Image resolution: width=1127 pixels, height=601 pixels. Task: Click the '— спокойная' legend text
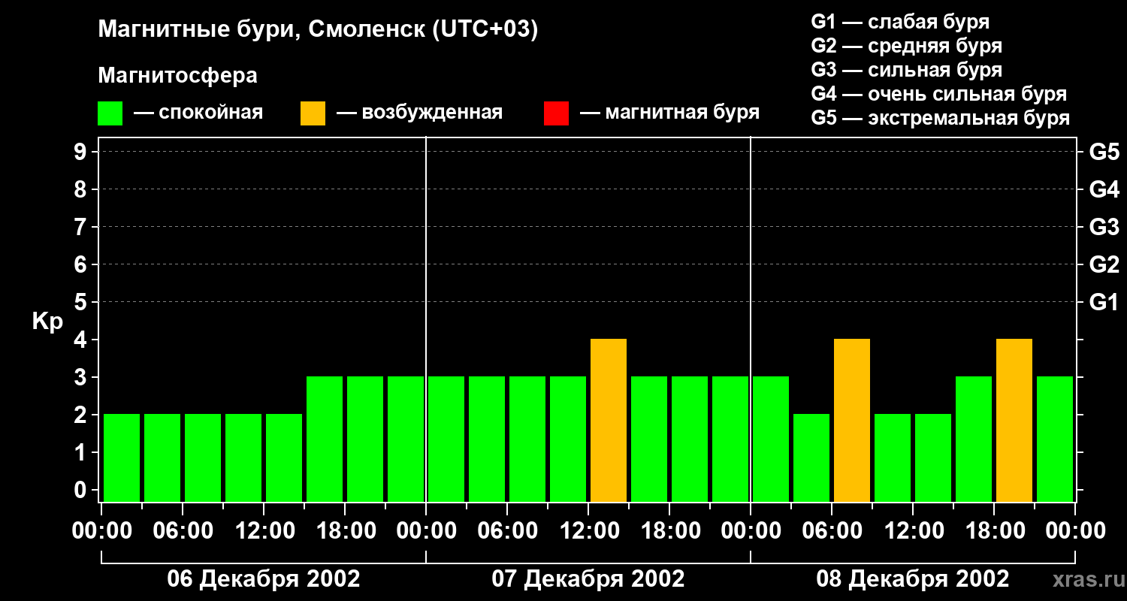[198, 113]
